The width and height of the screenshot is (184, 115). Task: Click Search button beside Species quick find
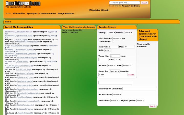(x=144, y=3)
